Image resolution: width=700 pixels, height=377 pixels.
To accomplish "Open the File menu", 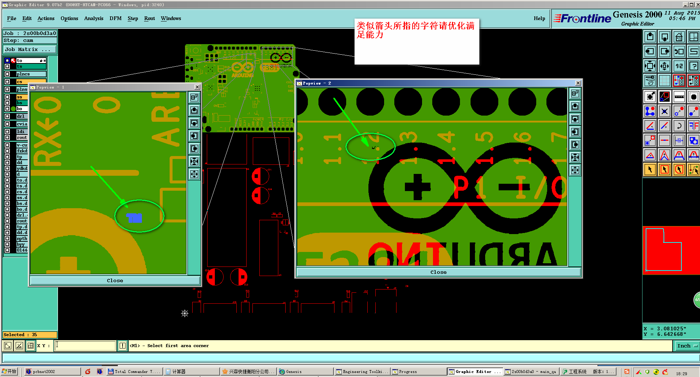I will (x=11, y=18).
